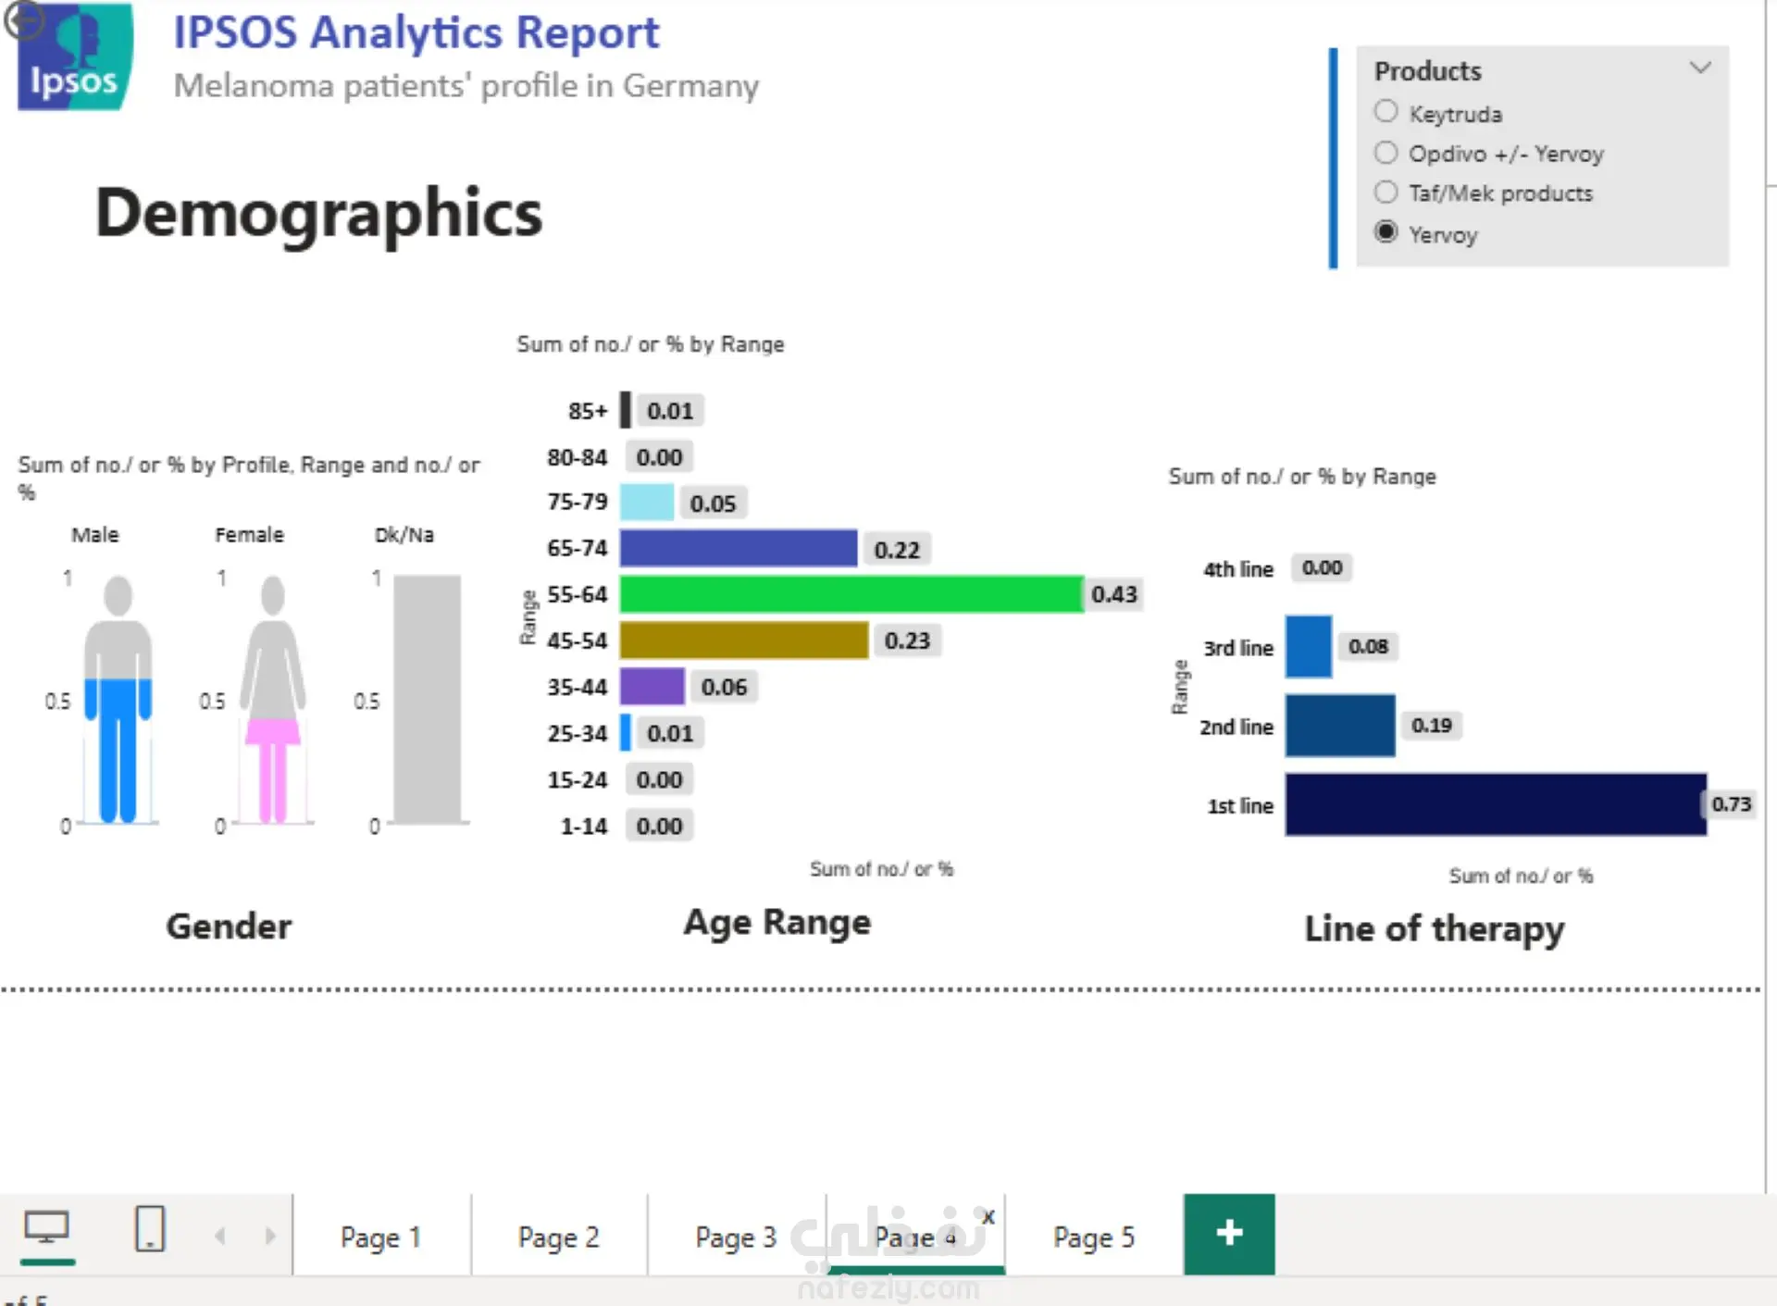
Task: Close Page 4 tab with x
Action: 988,1216
